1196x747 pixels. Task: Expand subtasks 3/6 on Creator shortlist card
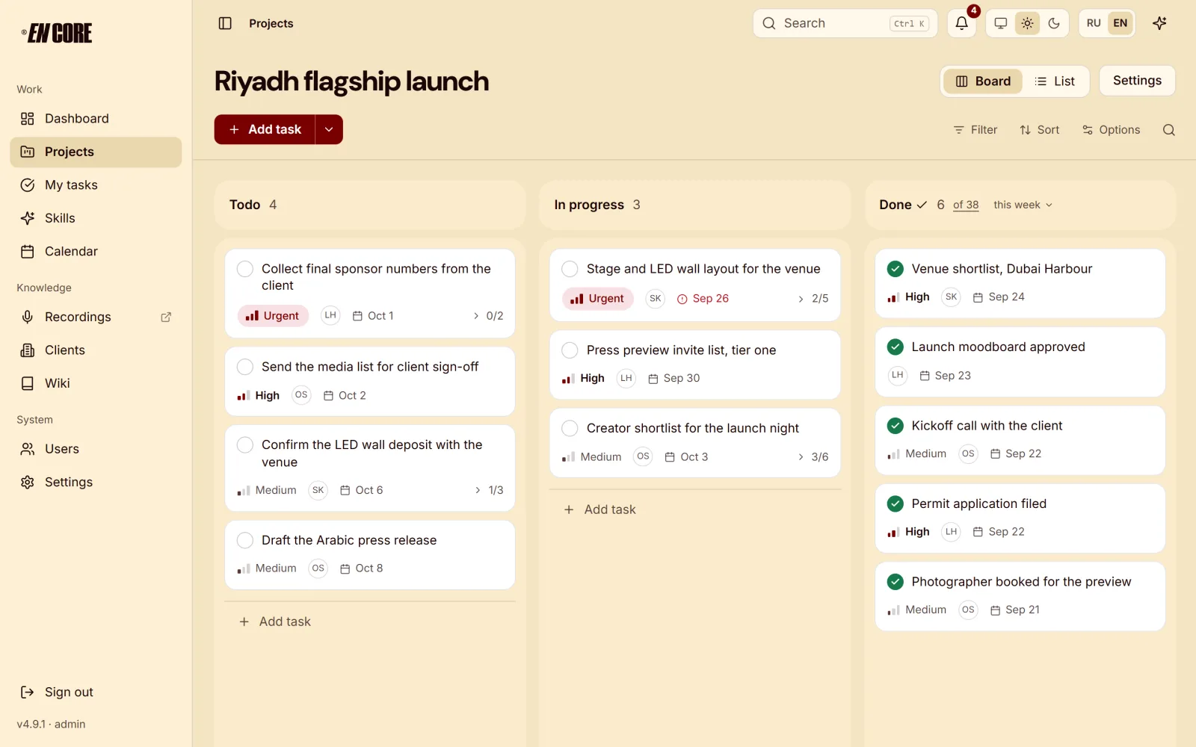click(x=813, y=457)
